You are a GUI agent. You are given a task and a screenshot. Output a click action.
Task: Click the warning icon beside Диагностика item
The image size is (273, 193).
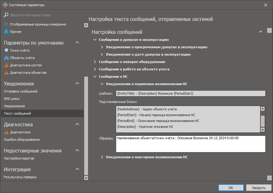(x=6, y=132)
